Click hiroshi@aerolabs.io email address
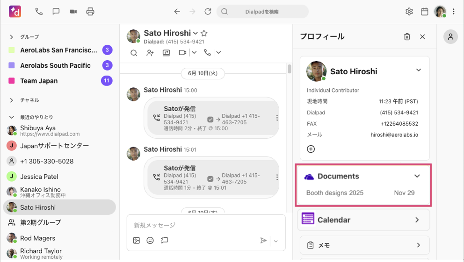This screenshot has width=464, height=262. point(394,135)
